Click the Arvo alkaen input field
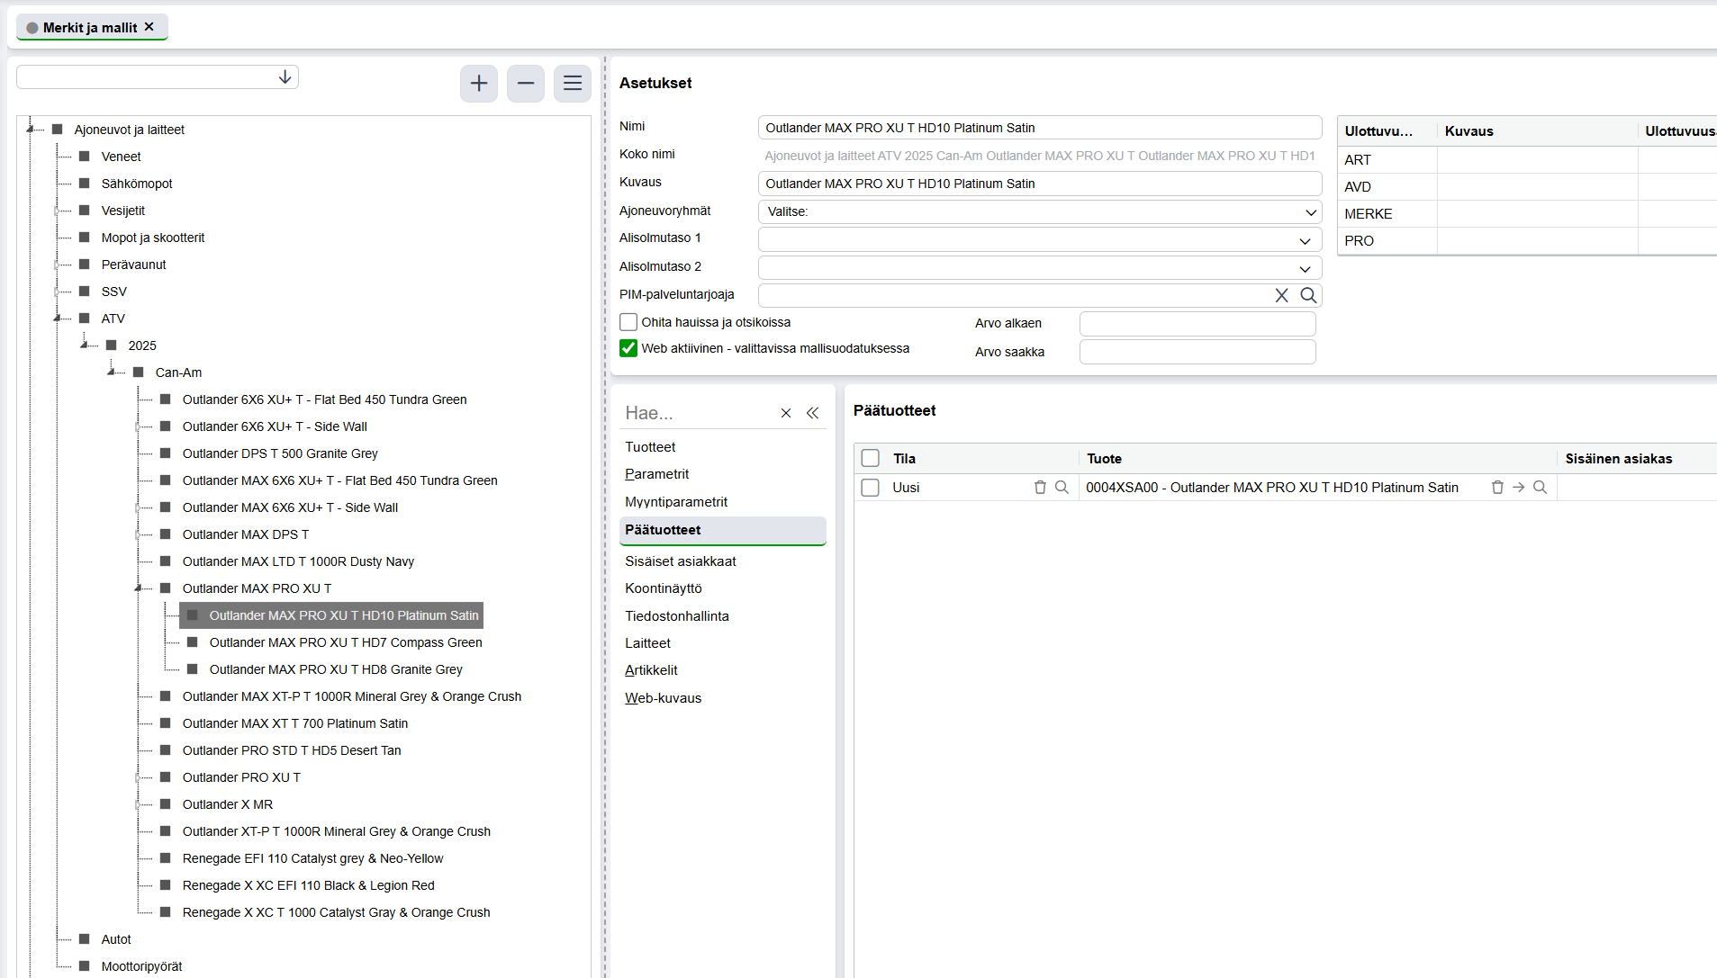1717x978 pixels. [x=1197, y=323]
